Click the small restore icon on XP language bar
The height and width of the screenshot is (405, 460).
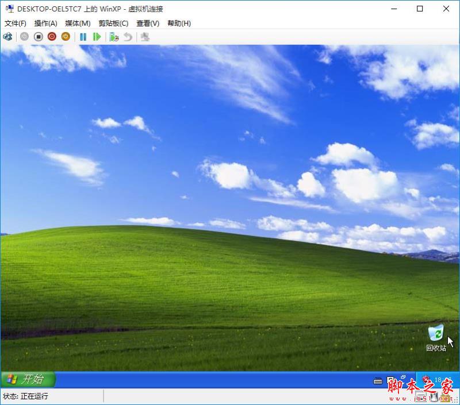tap(403, 377)
